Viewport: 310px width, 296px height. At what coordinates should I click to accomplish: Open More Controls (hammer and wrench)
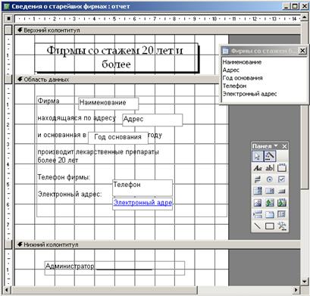281,226
